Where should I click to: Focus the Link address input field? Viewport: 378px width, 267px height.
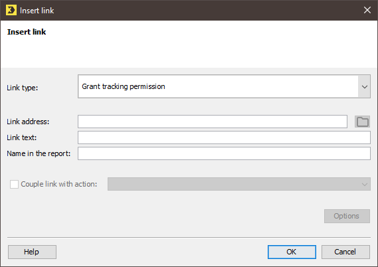pyautogui.click(x=213, y=122)
